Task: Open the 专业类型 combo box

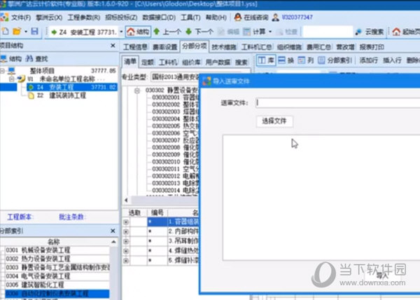Action: tap(176, 77)
